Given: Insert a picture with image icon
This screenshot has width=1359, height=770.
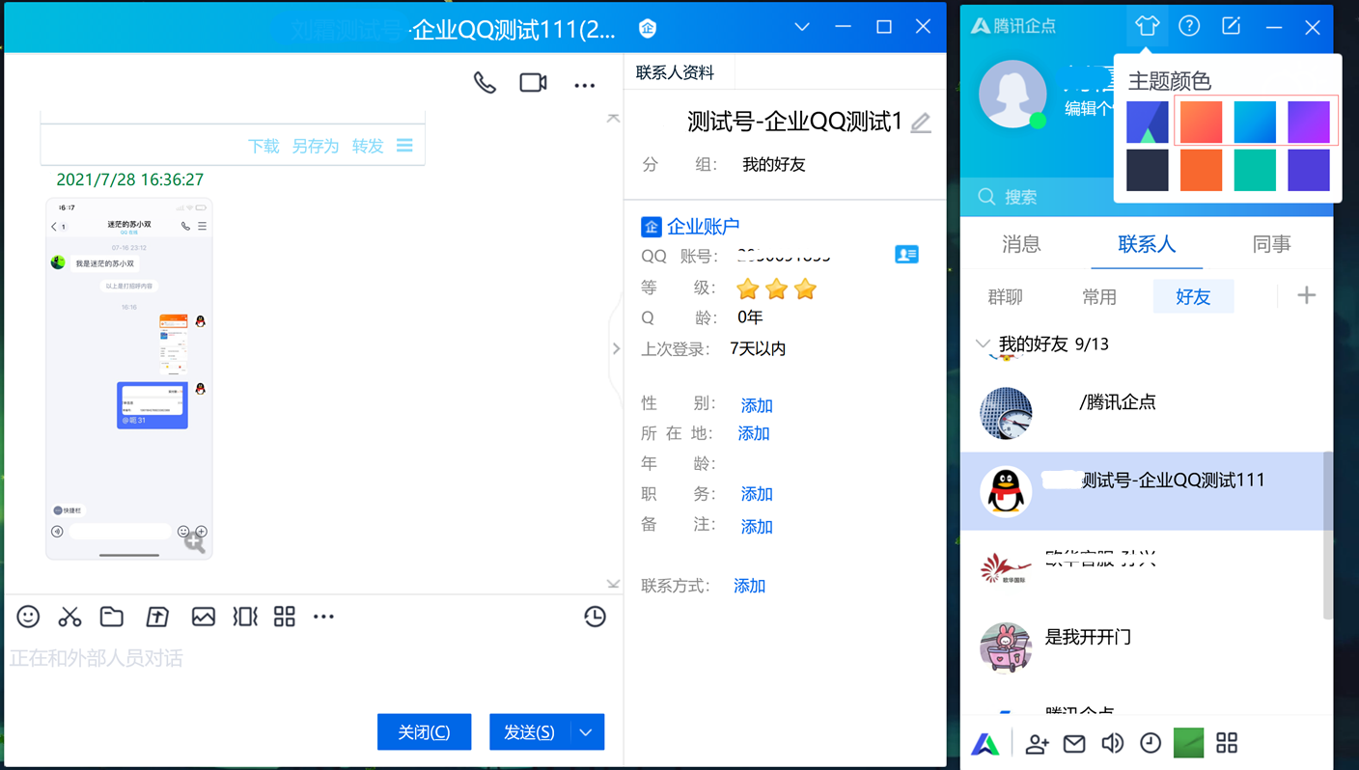Looking at the screenshot, I should [x=203, y=617].
